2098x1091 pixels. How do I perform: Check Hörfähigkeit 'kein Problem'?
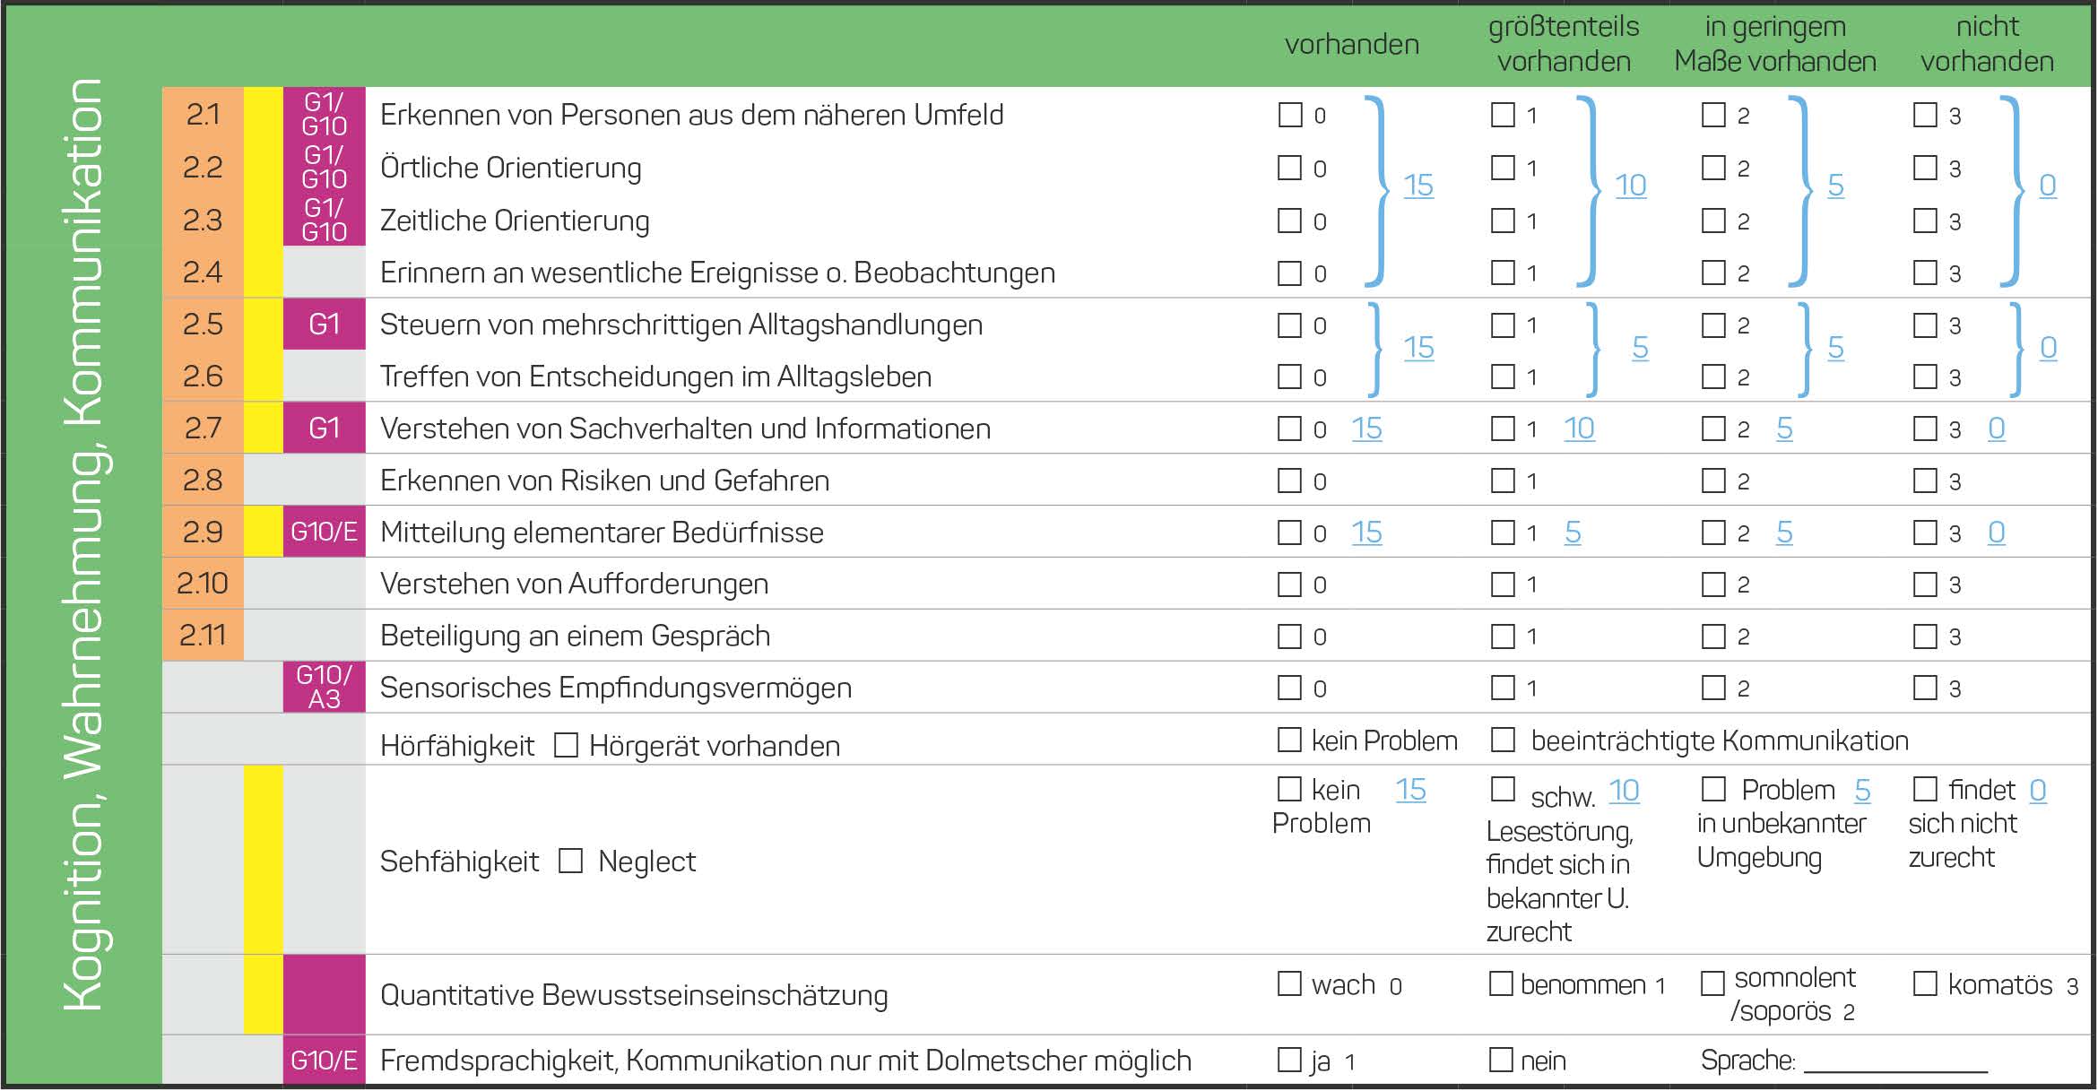pos(1290,740)
